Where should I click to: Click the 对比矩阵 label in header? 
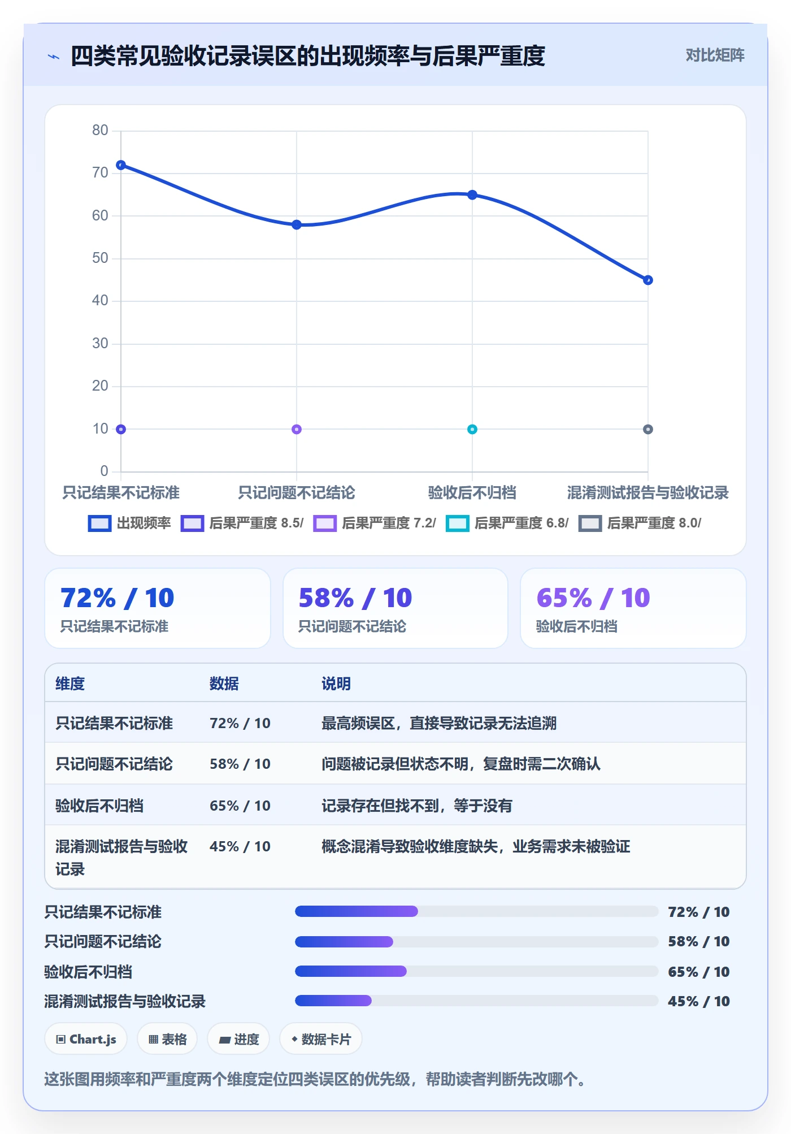coord(715,55)
